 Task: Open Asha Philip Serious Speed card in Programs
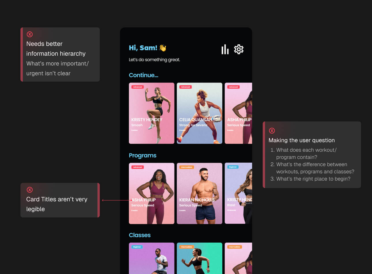[152, 193]
